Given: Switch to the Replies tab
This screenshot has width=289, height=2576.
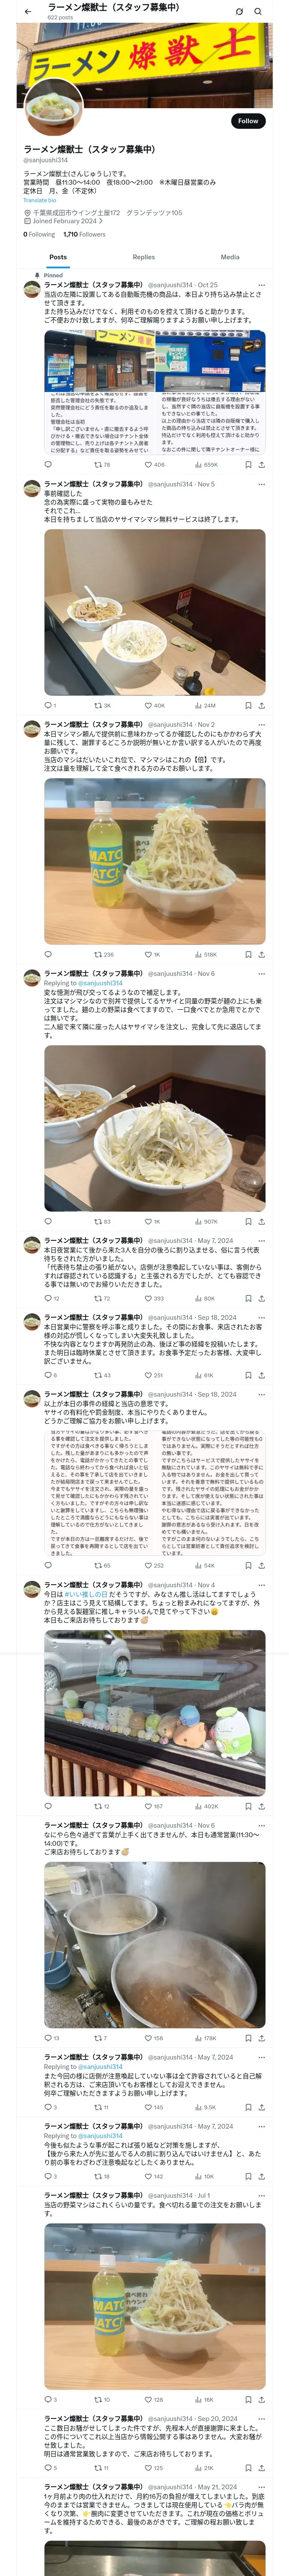Looking at the screenshot, I should coord(143,257).
